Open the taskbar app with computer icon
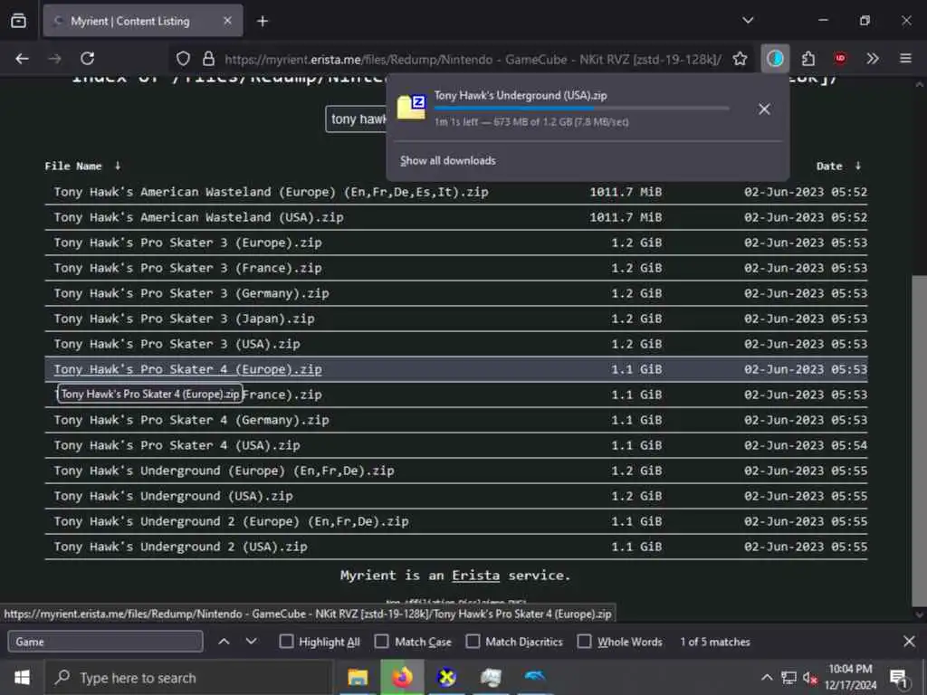This screenshot has width=927, height=695. (x=491, y=677)
